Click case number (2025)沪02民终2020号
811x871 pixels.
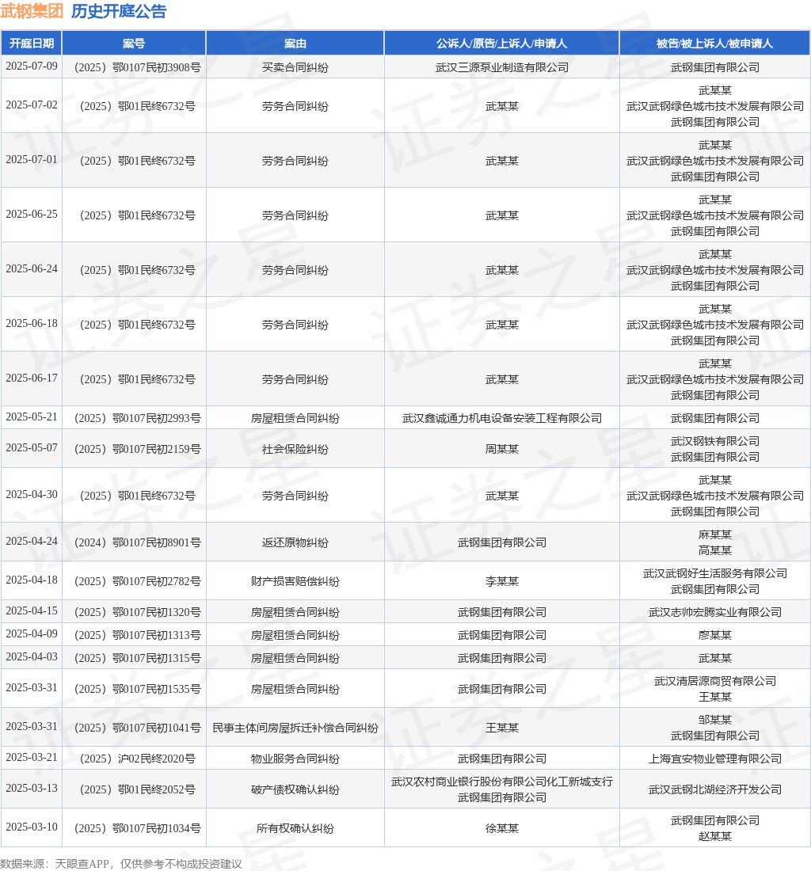[x=137, y=759]
